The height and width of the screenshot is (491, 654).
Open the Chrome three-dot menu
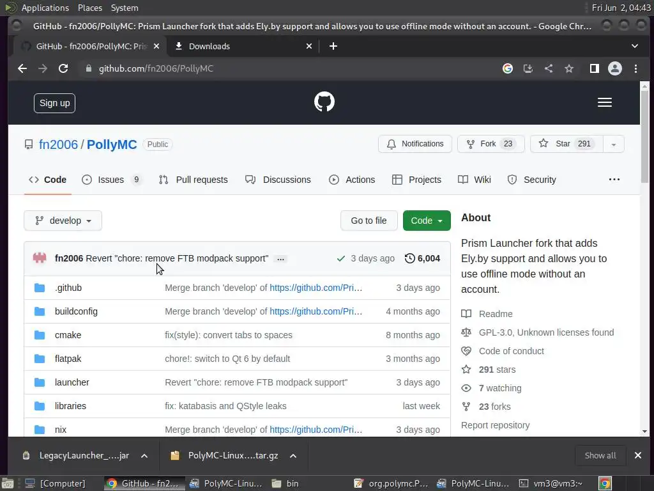click(x=635, y=68)
